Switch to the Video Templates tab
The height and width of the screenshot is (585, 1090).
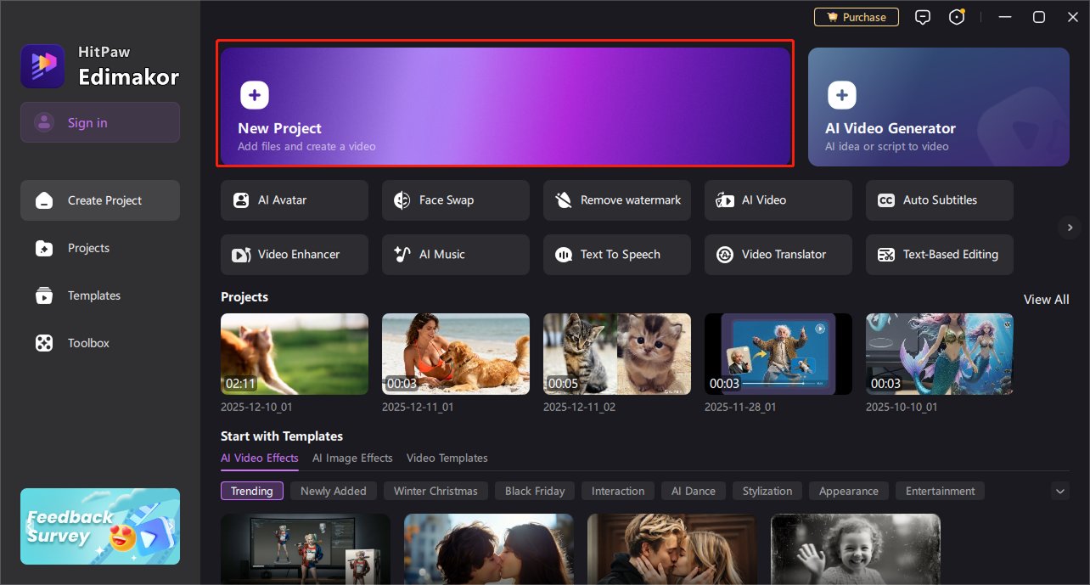pyautogui.click(x=447, y=458)
